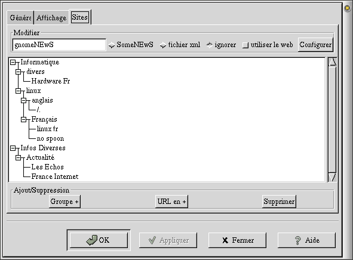Enable the utiliser le web checkbox
The height and width of the screenshot is (260, 353).
(x=245, y=45)
